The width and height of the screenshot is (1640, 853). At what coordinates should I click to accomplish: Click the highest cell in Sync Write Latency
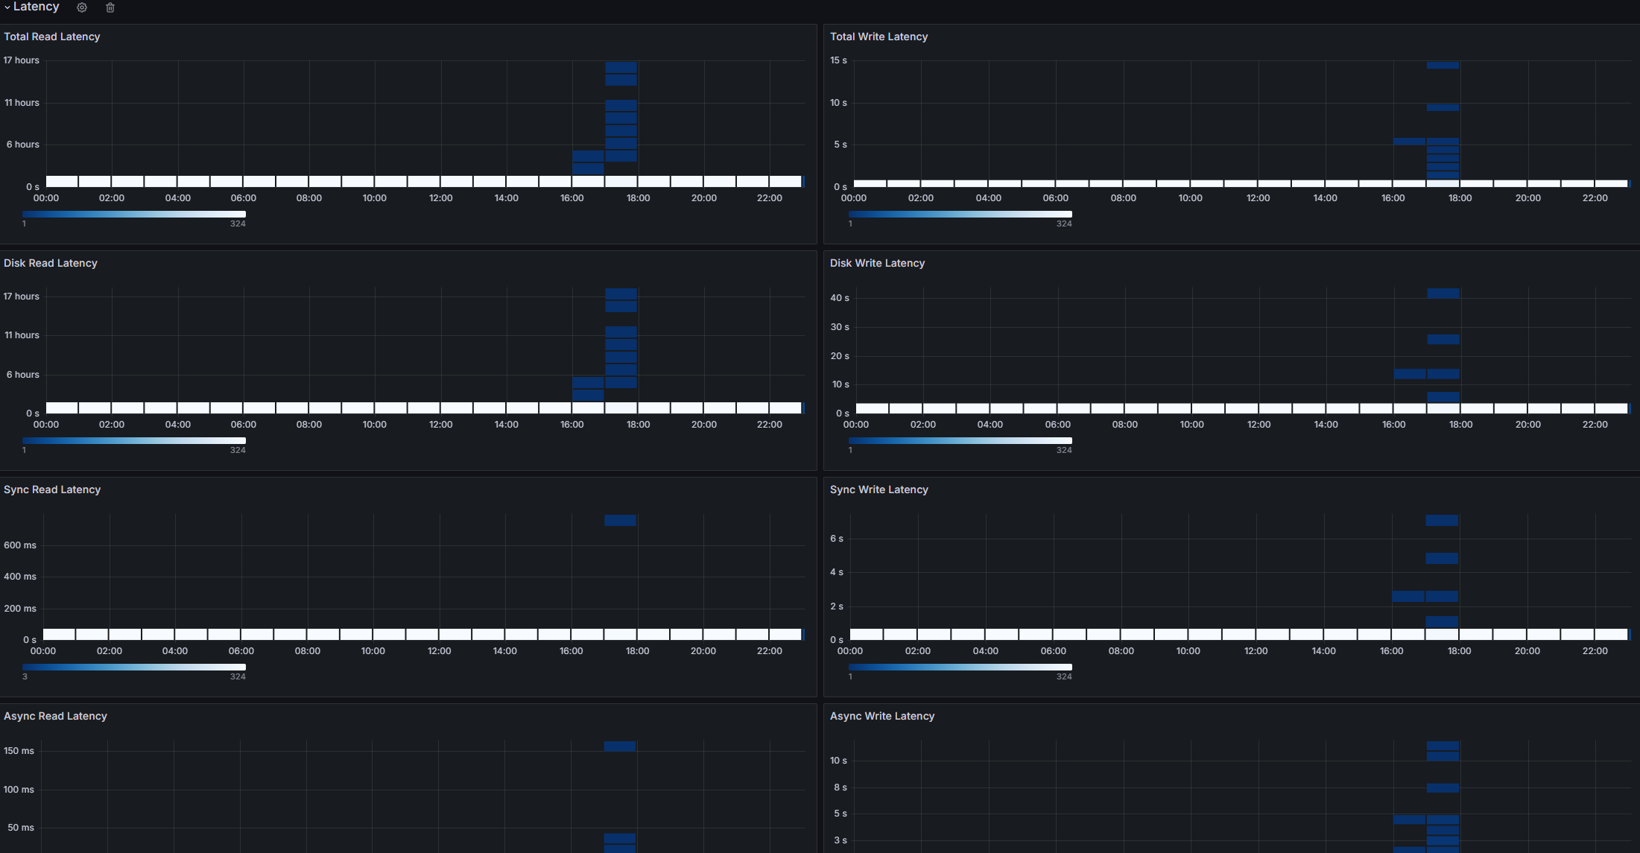(x=1442, y=520)
